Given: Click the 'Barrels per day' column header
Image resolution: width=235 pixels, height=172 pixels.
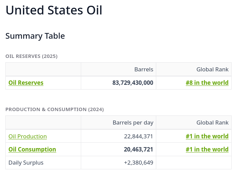Looking at the screenshot, I should tap(133, 123).
